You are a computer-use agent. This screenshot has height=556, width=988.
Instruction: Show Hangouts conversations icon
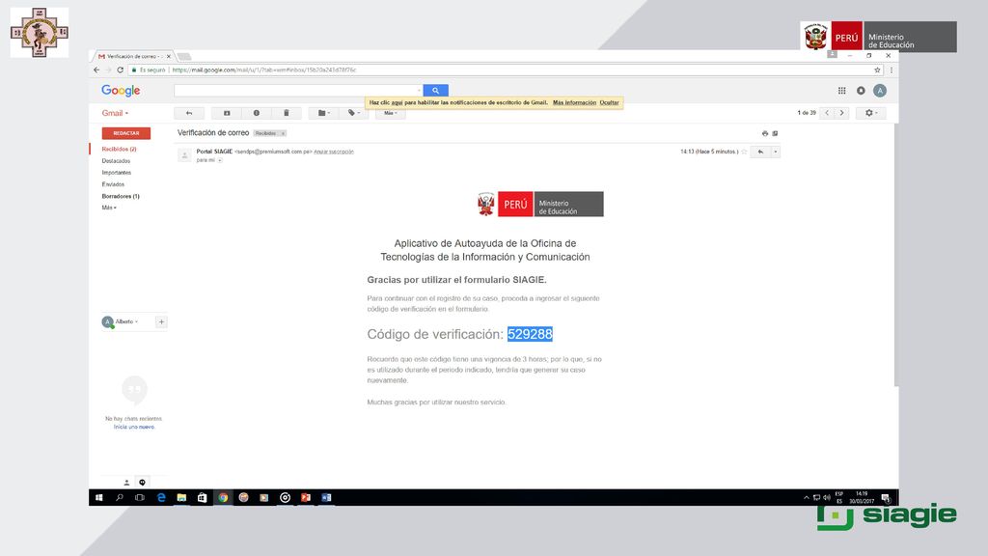click(x=143, y=483)
